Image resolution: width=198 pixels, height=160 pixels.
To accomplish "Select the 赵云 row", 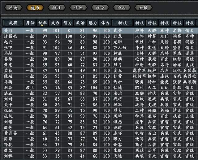I will tap(100, 42).
